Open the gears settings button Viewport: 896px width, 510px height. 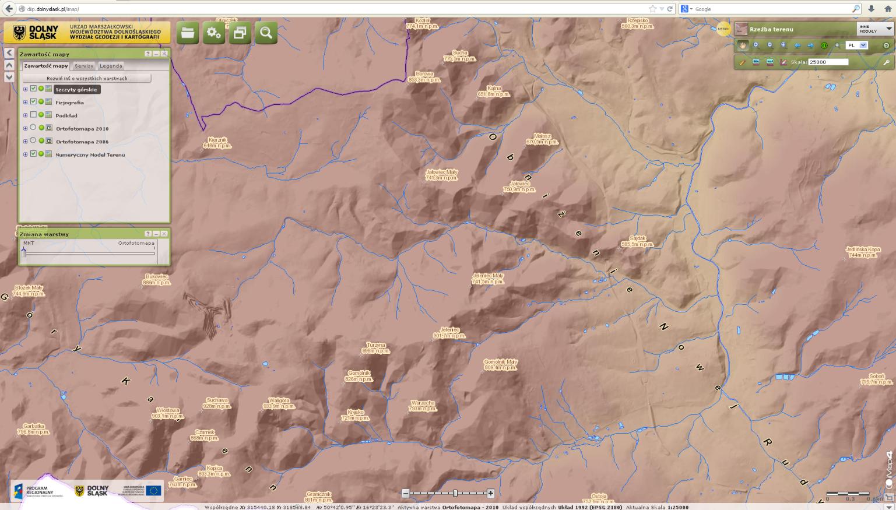[x=214, y=33]
